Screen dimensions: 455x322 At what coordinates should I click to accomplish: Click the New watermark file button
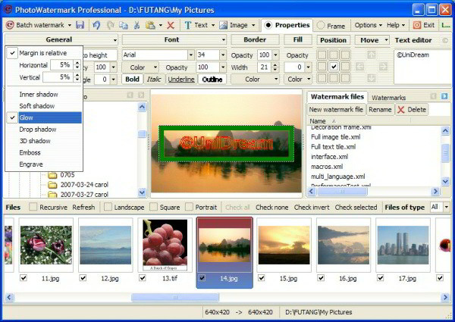tap(336, 110)
